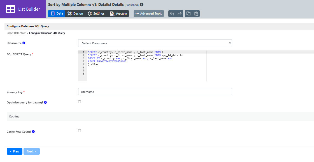Click the Prev button
The width and height of the screenshot is (314, 162).
(x=14, y=151)
